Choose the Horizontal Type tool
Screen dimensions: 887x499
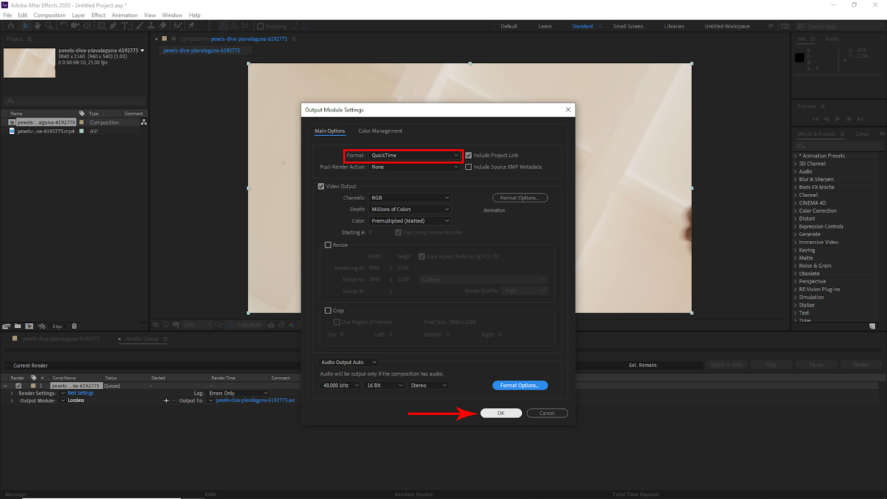point(125,26)
